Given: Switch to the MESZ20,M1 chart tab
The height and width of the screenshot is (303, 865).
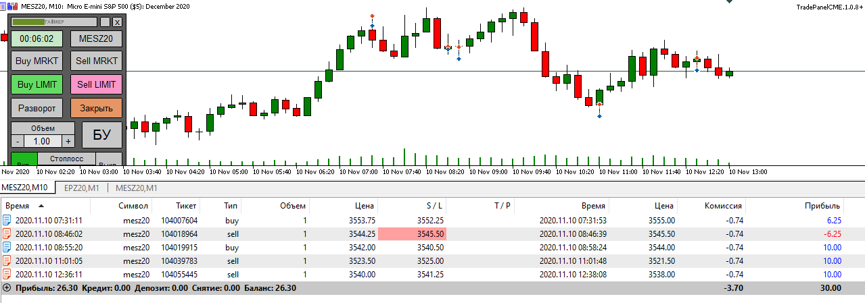Looking at the screenshot, I should pyautogui.click(x=137, y=188).
